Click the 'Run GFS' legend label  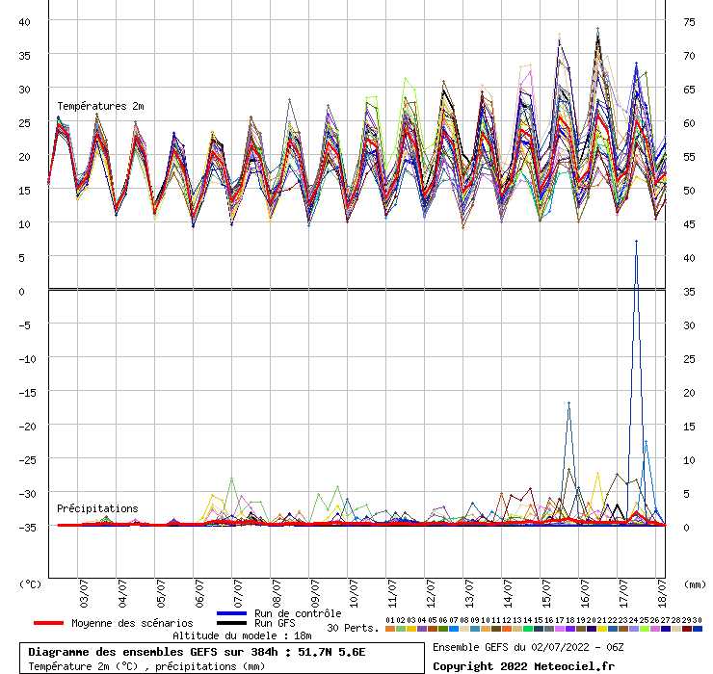pos(275,623)
